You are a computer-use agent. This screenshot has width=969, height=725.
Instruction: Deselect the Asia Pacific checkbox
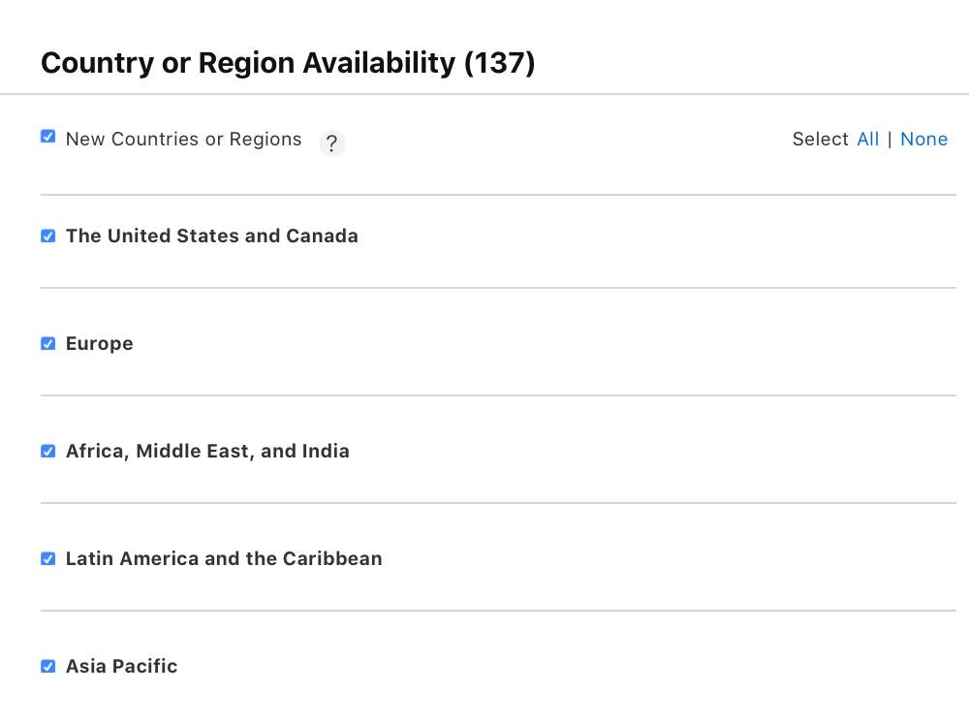point(48,666)
